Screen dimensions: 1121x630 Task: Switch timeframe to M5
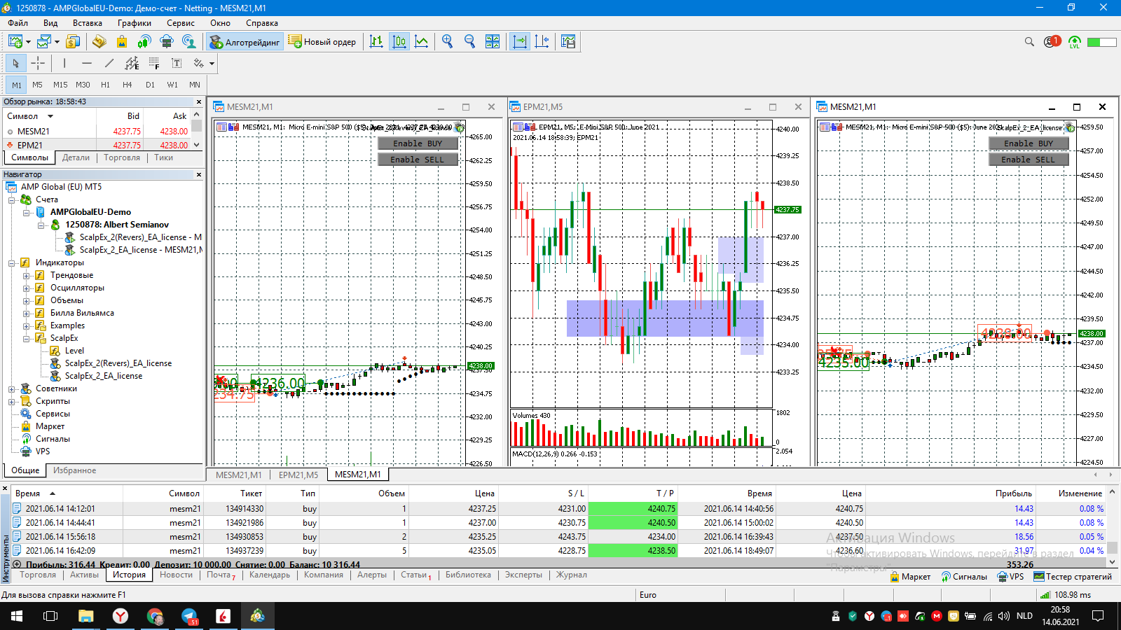(x=38, y=85)
